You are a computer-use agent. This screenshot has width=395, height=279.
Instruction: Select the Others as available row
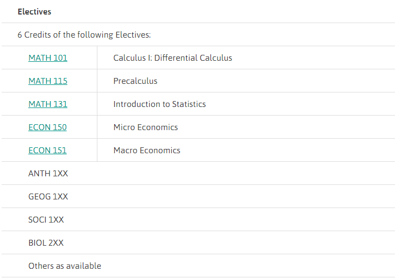pyautogui.click(x=65, y=266)
